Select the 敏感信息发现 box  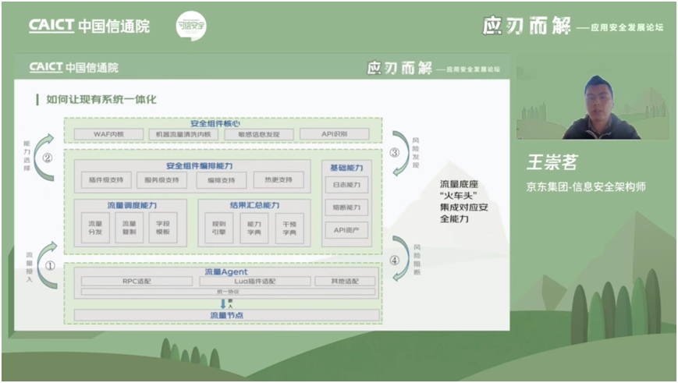pos(259,134)
